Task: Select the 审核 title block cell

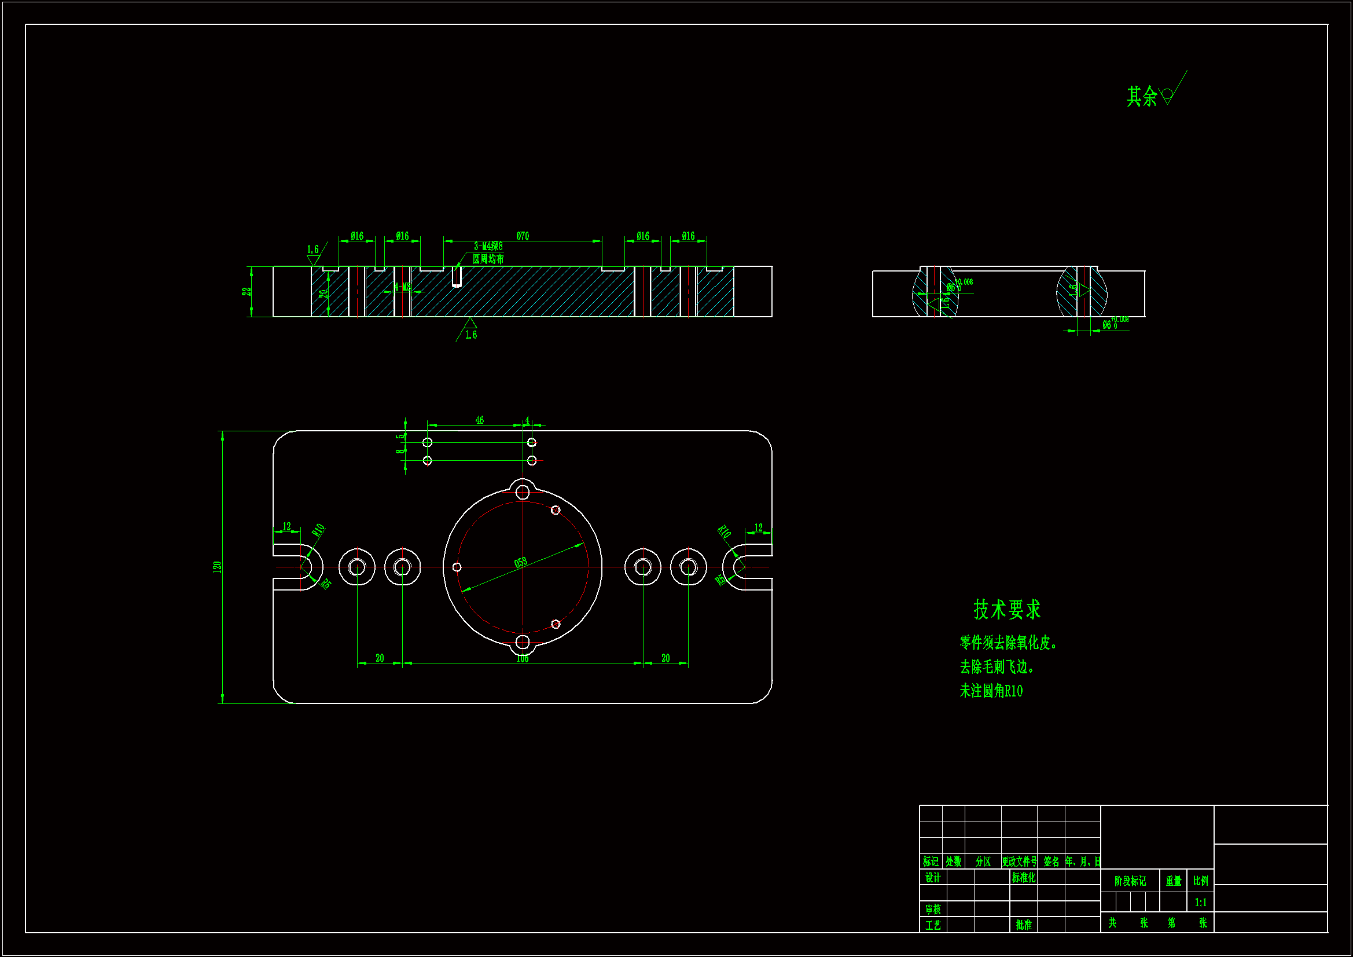Action: point(932,910)
